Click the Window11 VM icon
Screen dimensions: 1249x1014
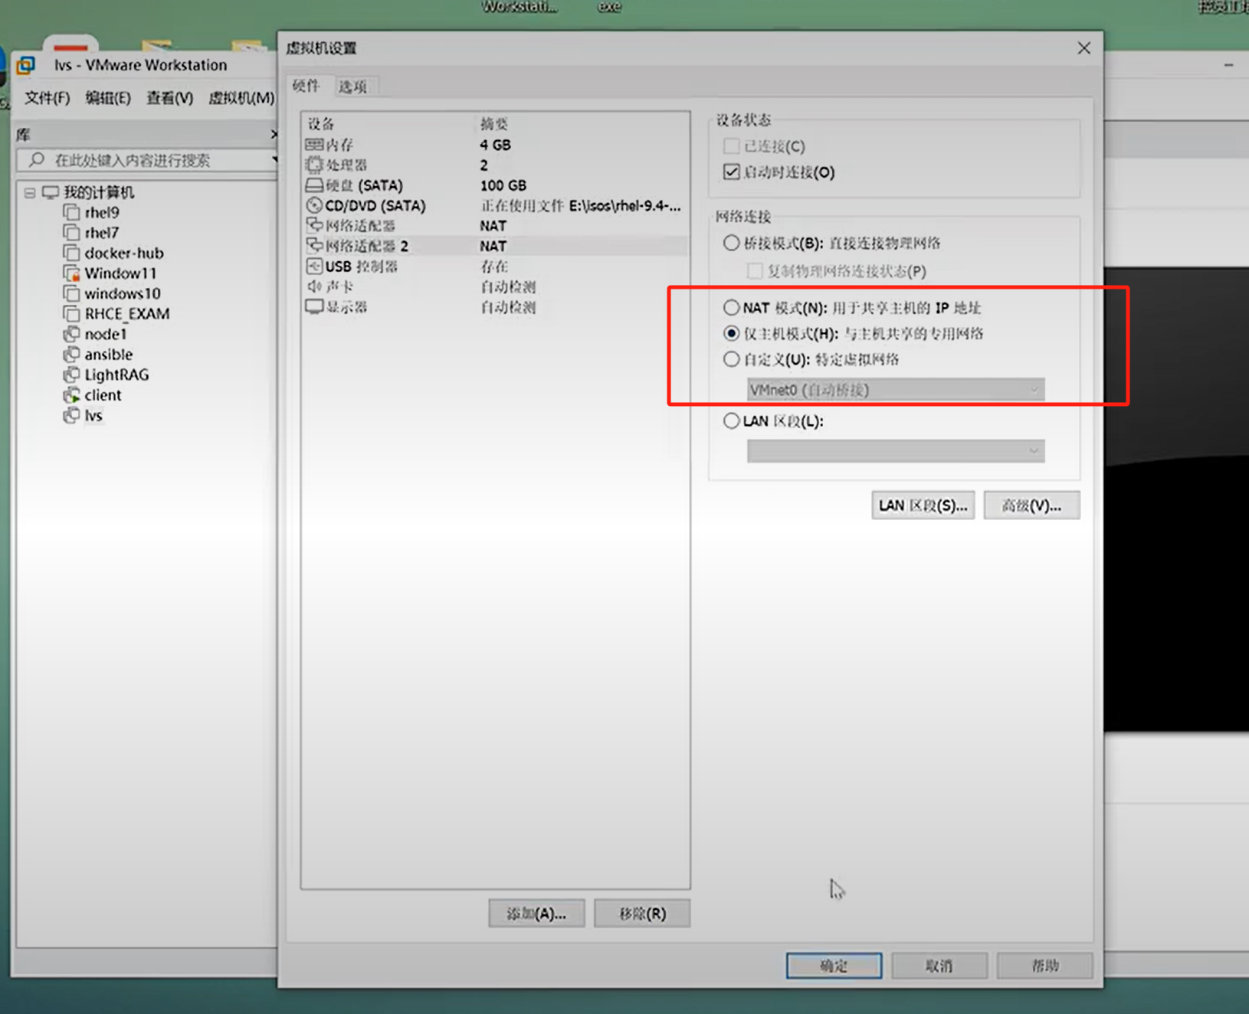click(x=71, y=273)
